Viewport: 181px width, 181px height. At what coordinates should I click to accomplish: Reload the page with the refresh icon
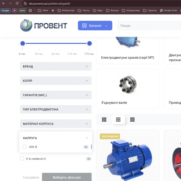pyautogui.click(x=17, y=4)
